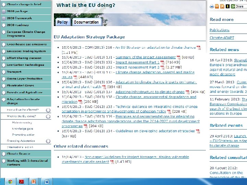The width and height of the screenshot is (247, 185).
Task: Open Emissions Trading System menu item
Action: coord(26,51)
